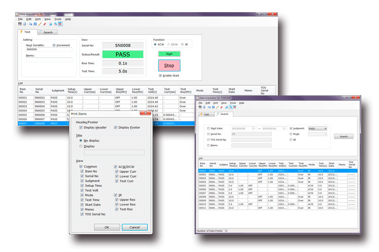Viewport: 379px width, 252px height.
Task: Click the Save icon in the Test window toolbar
Action: 20,24
